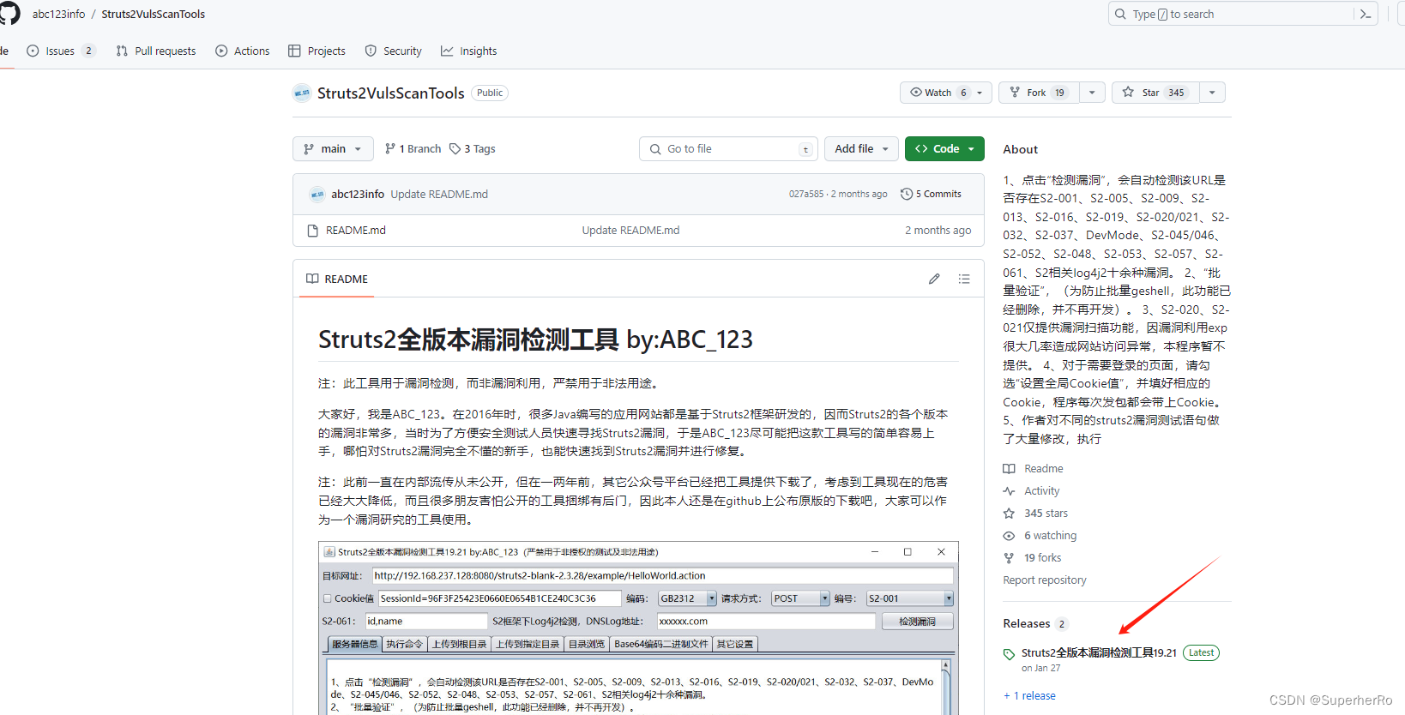Click the Star button
The height and width of the screenshot is (715, 1405).
[x=1155, y=93]
